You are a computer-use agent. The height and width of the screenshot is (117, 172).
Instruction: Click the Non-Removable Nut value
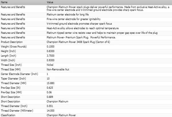58,70
